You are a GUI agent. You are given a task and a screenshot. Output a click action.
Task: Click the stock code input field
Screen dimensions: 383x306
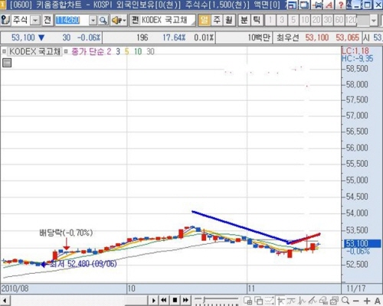click(72, 20)
